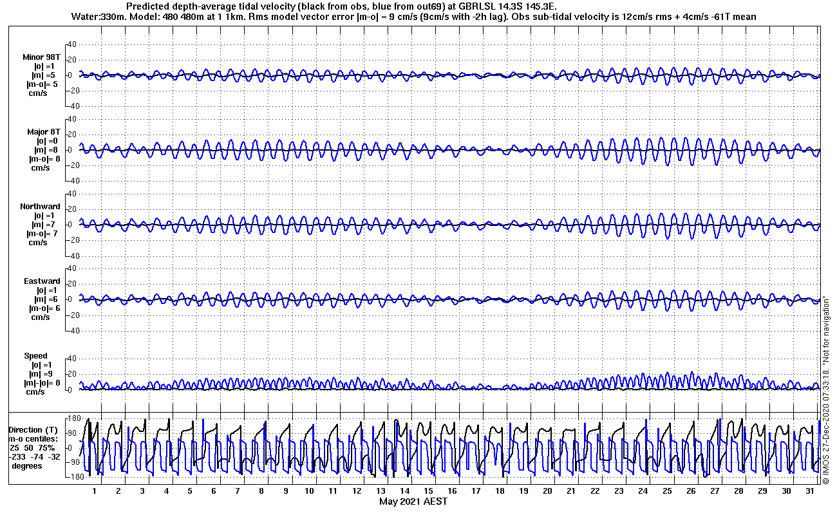
Task: Click the '|m| =9' value in Speed panel
Action: pos(40,374)
